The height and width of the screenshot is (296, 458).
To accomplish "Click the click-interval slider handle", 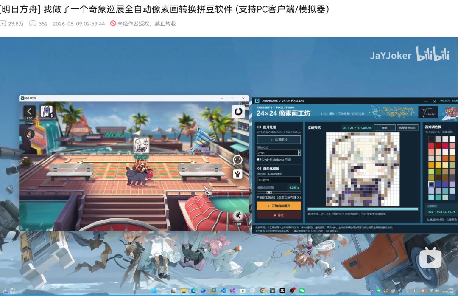I will [269, 192].
